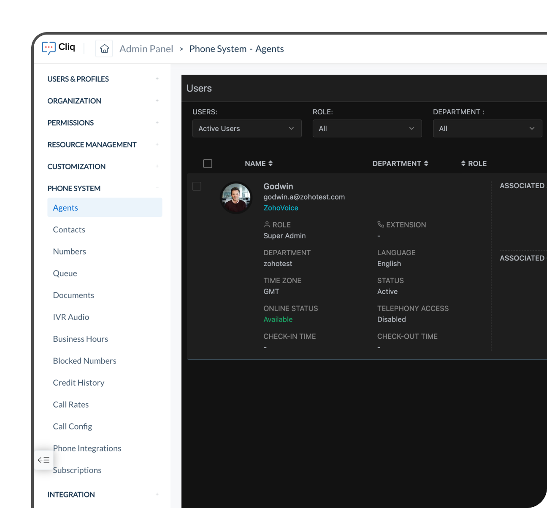
Task: Select Contacts under Phone System
Action: point(69,230)
